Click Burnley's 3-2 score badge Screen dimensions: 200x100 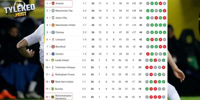84,89
